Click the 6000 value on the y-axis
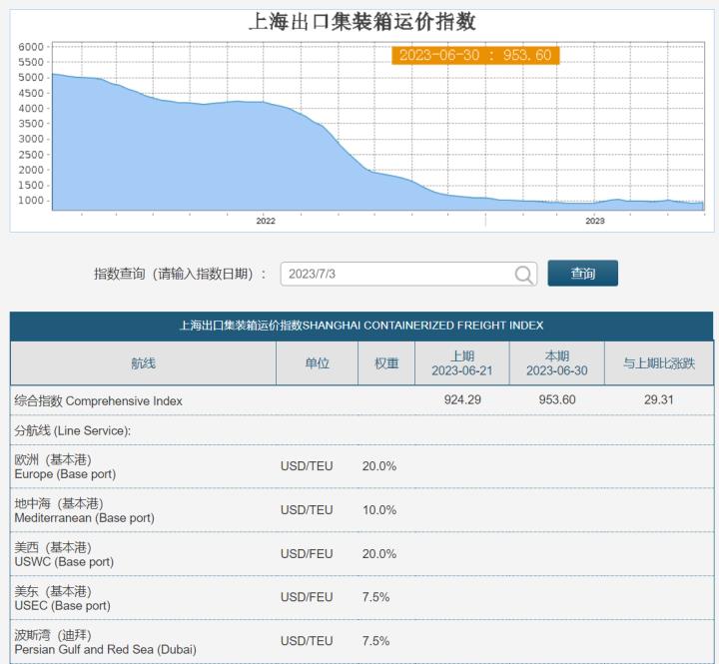This screenshot has height=664, width=719. (x=31, y=47)
